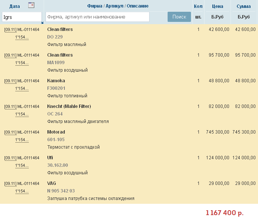Open the 1'154... link in 30.162.00 row
The height and width of the screenshot is (217, 258).
(22, 166)
